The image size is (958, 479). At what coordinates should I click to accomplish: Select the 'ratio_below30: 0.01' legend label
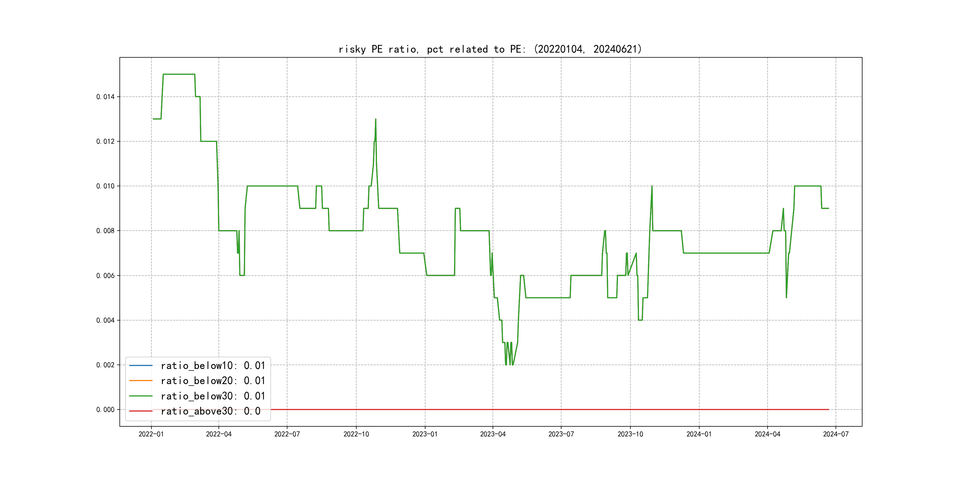[x=213, y=396]
